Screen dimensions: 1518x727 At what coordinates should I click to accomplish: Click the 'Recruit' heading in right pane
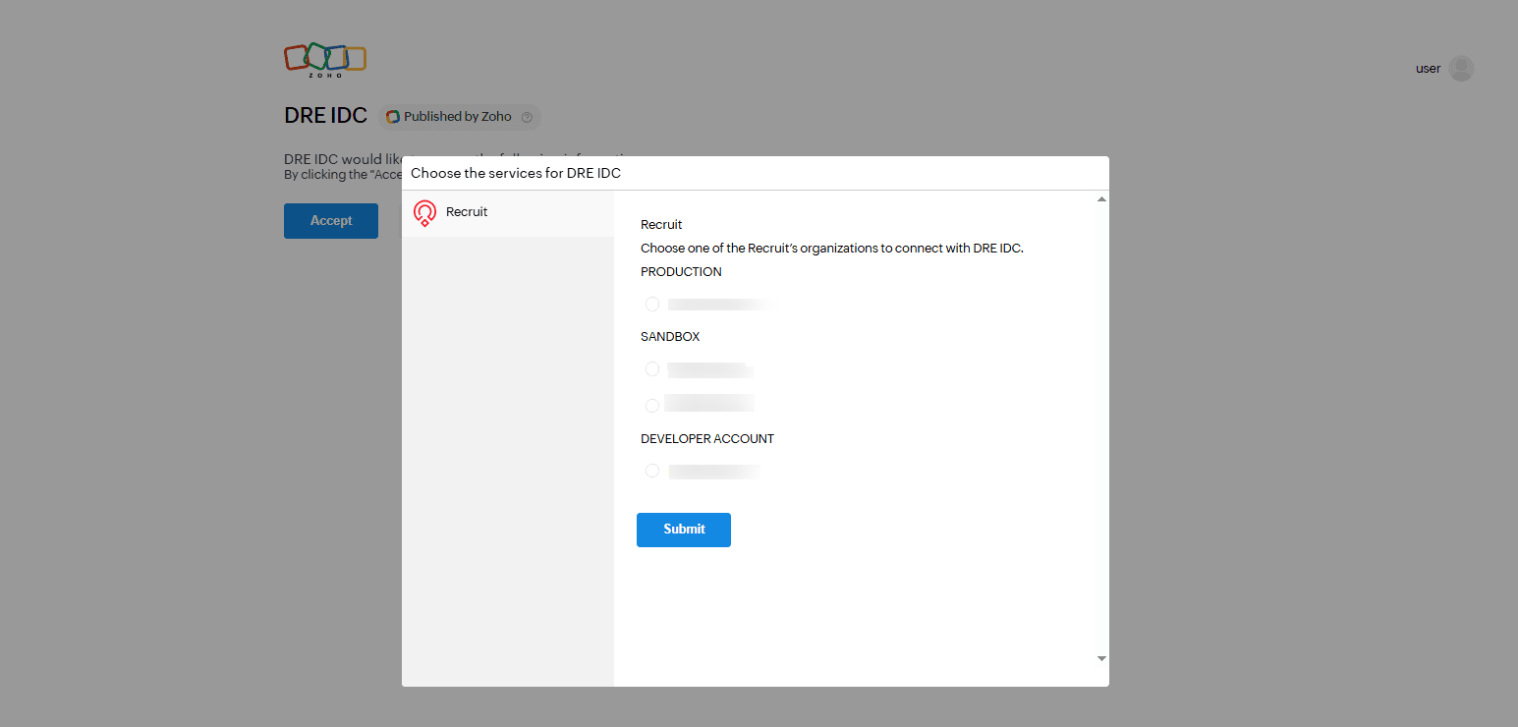[x=661, y=225]
